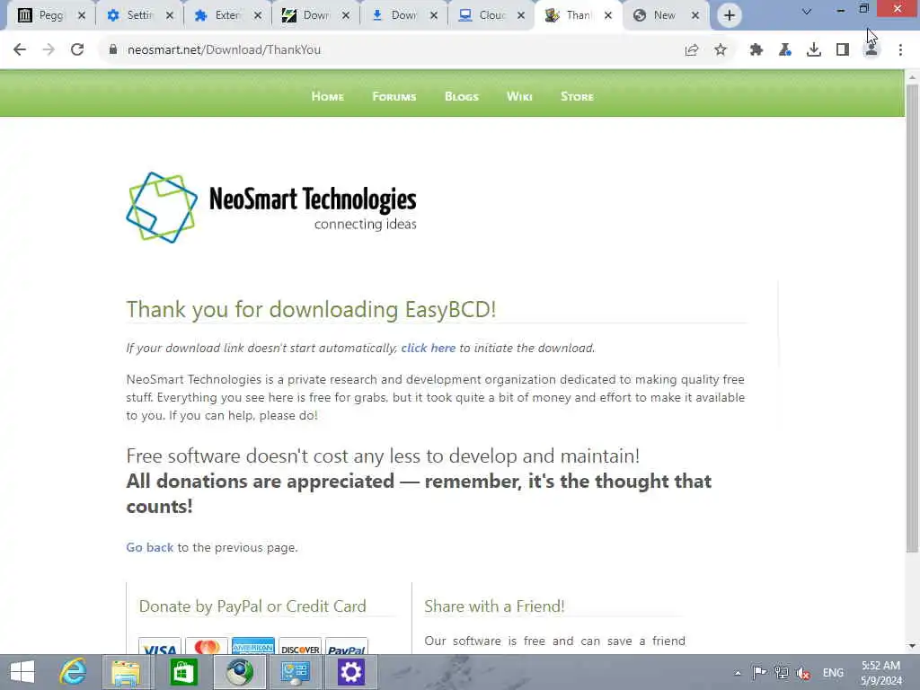Open the profile avatar menu
The width and height of the screenshot is (920, 690).
click(x=871, y=50)
